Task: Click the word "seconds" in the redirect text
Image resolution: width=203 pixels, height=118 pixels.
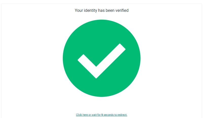Action: [108, 115]
